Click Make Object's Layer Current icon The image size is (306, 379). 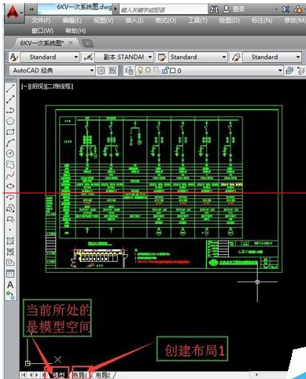click(x=289, y=70)
